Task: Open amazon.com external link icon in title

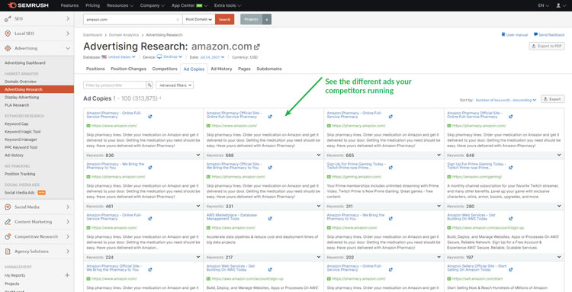Action: click(257, 47)
